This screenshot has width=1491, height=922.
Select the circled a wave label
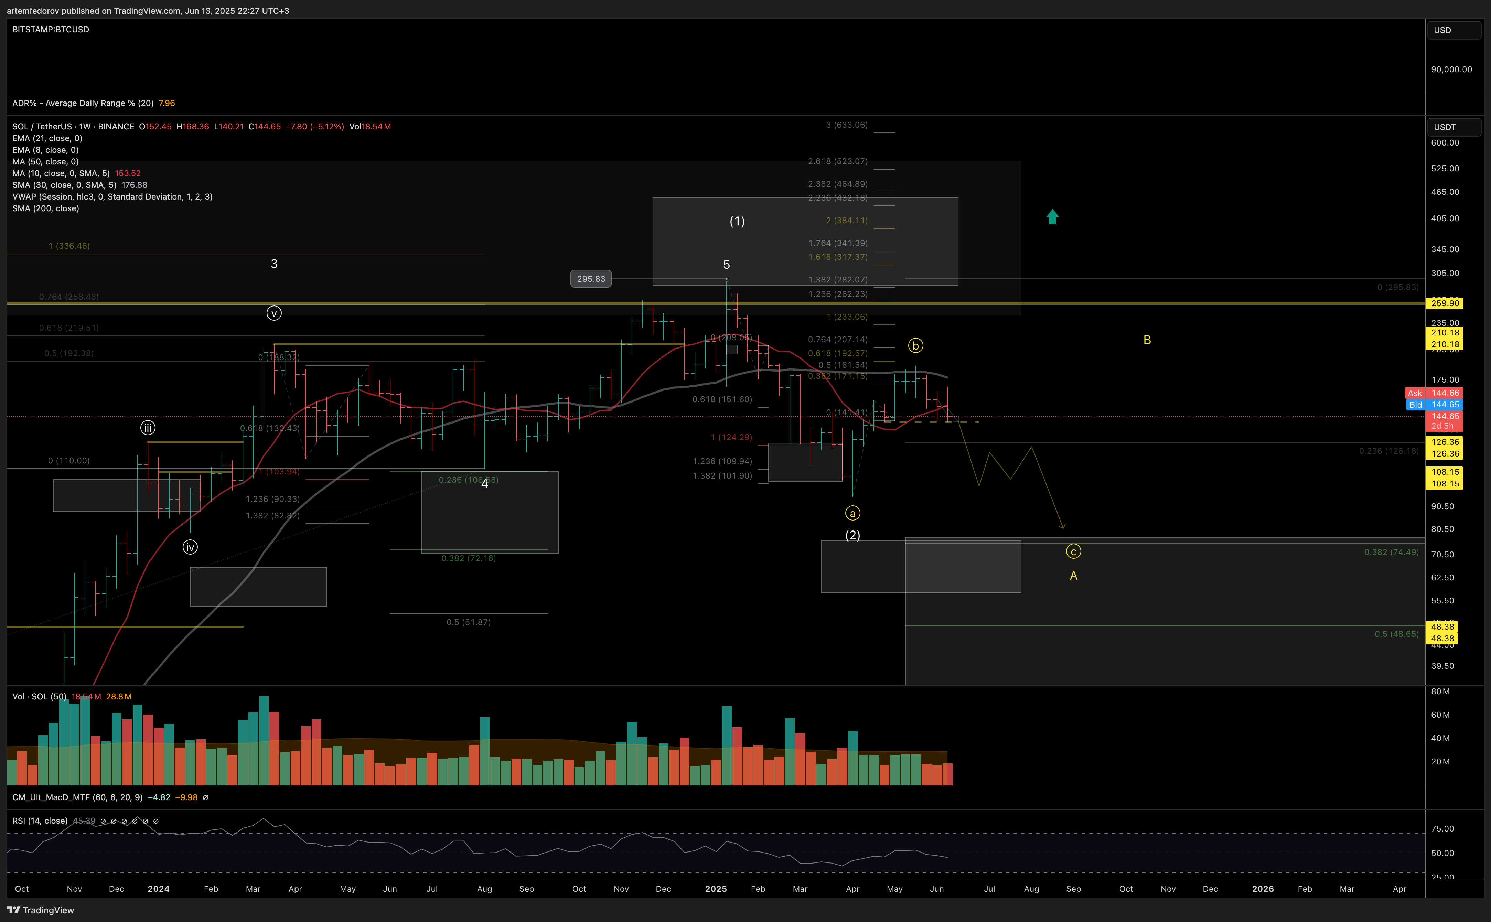tap(852, 513)
